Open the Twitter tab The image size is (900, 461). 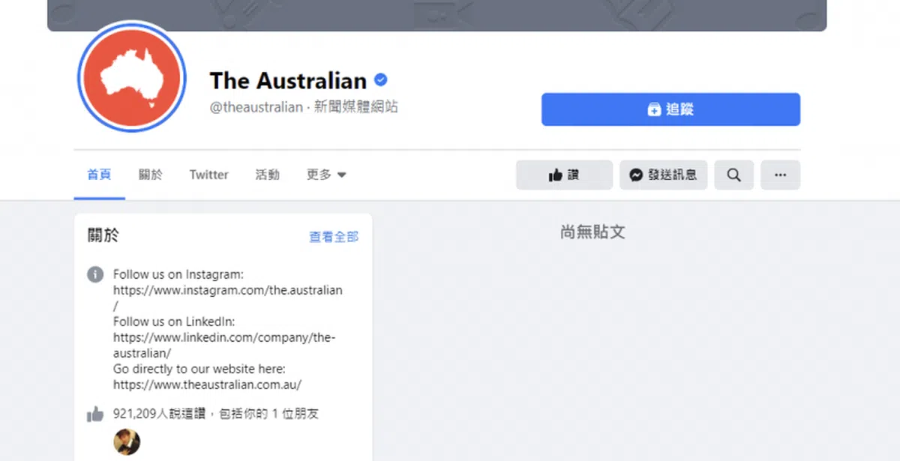click(208, 175)
